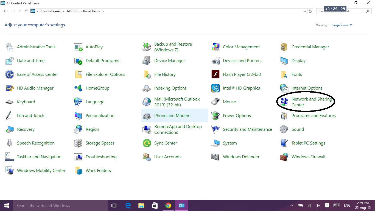The height and width of the screenshot is (211, 375).
Task: Open the File Explorer Options icon
Action: [78, 74]
